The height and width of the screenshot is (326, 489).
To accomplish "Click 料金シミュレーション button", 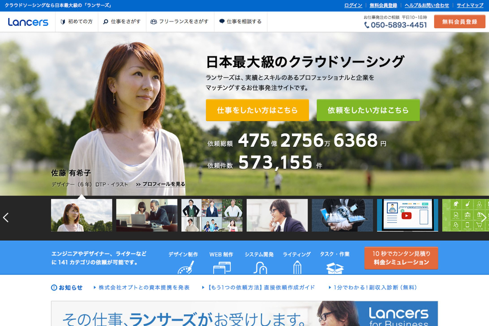I will point(401,258).
